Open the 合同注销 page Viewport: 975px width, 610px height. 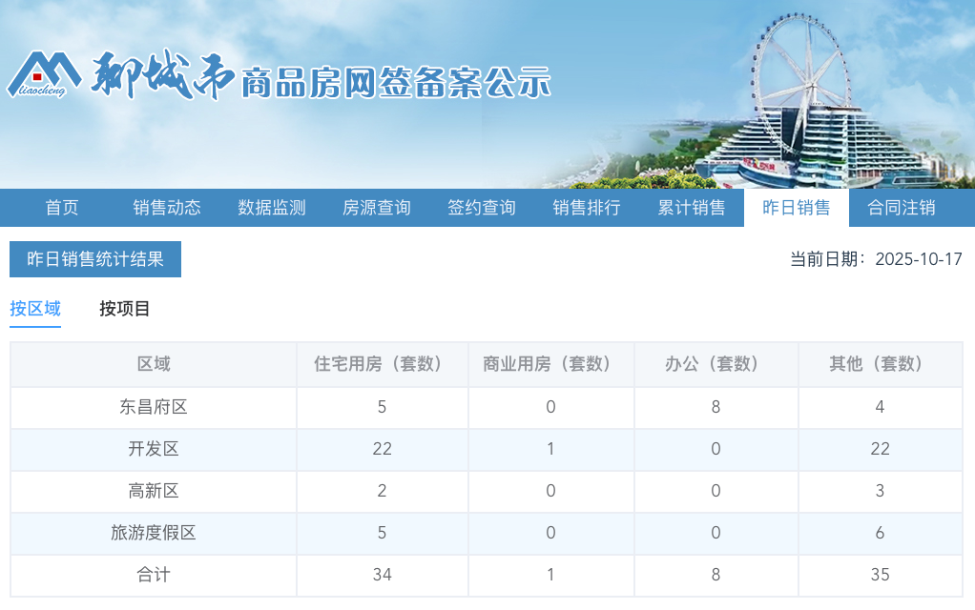(902, 208)
